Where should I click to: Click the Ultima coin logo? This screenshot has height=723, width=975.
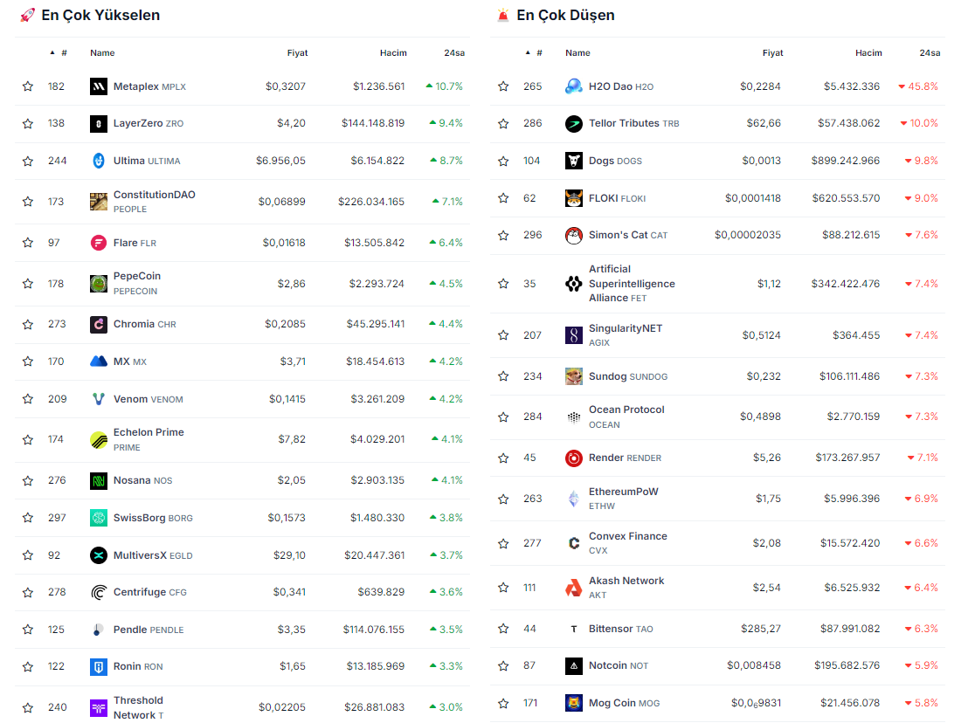click(98, 161)
